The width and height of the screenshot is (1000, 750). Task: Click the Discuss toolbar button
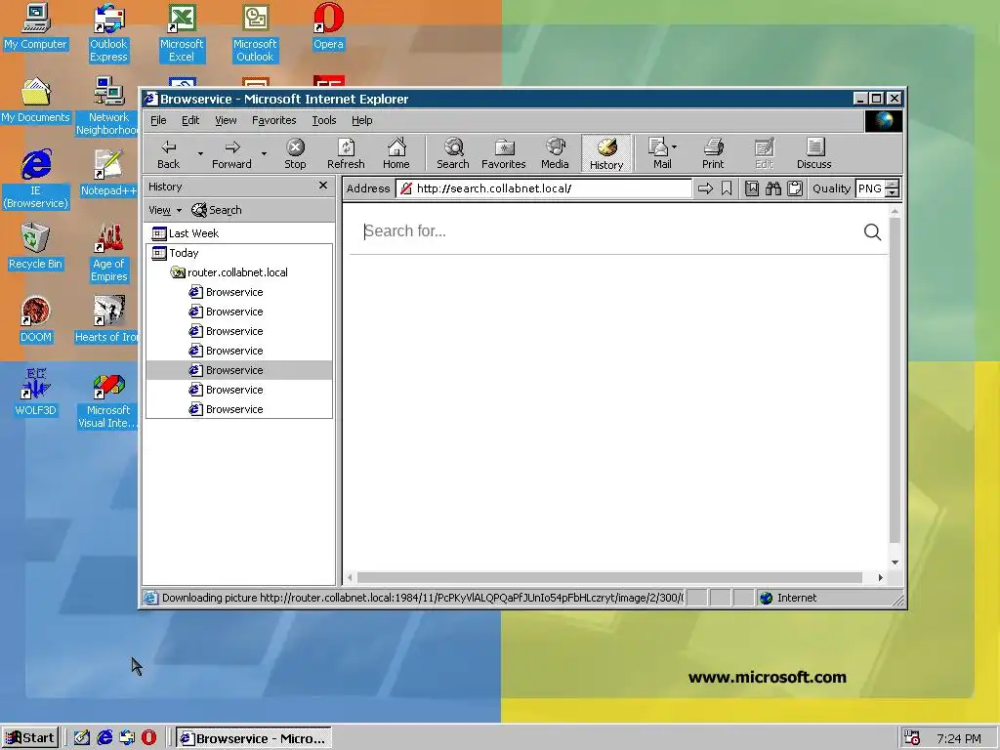[x=813, y=153]
